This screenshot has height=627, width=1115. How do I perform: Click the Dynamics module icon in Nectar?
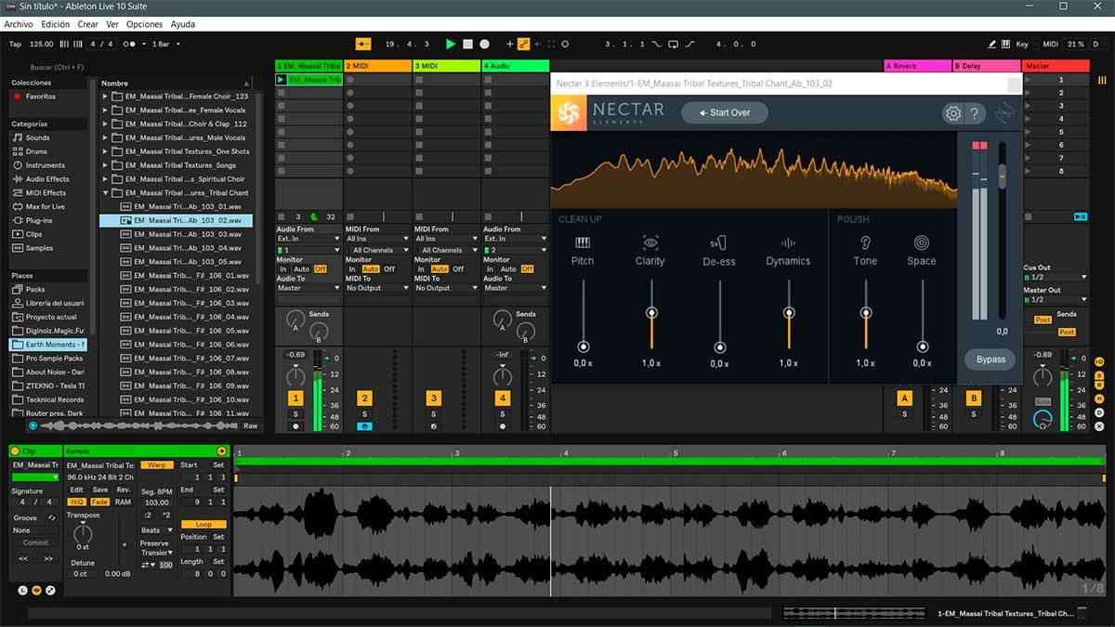(788, 242)
